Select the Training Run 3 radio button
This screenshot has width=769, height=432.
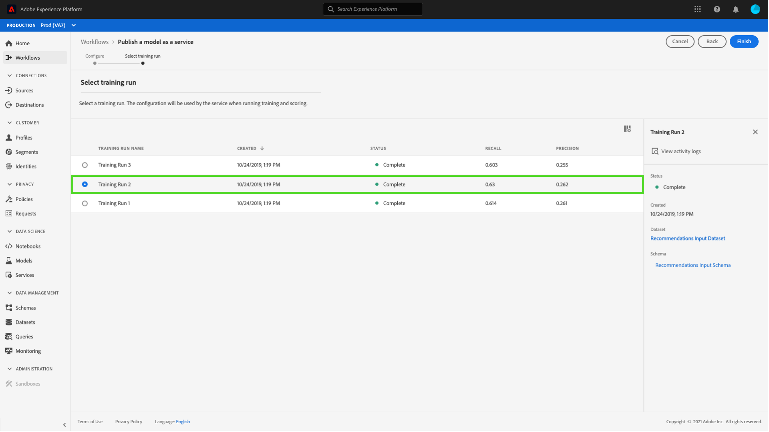[85, 165]
